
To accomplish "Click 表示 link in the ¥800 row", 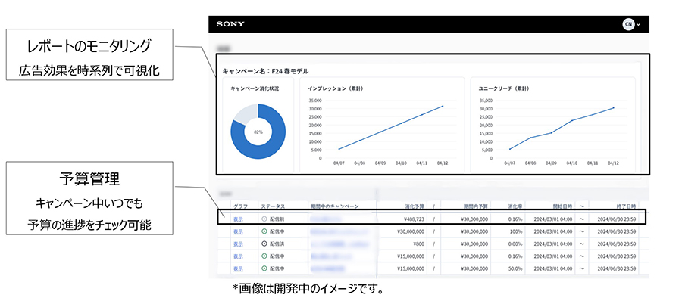I will point(238,244).
